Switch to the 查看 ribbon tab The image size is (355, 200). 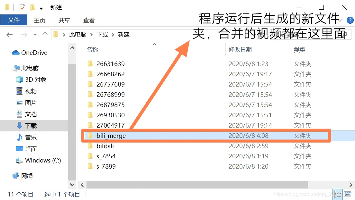[x=89, y=20]
